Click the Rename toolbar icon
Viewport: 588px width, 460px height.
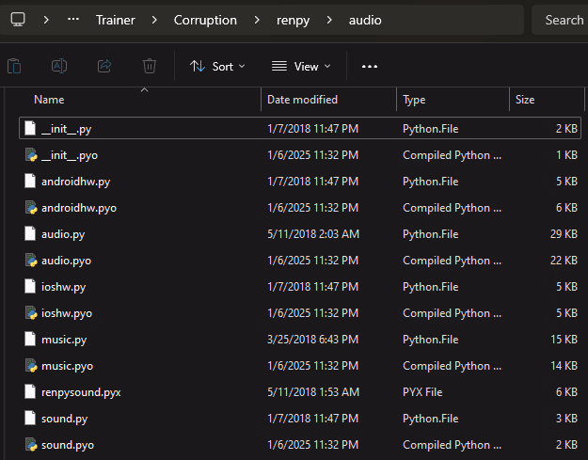59,67
